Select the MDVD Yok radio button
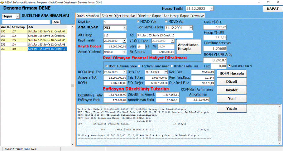Viewport: 283px width, 151px height. pyautogui.click(x=139, y=22)
